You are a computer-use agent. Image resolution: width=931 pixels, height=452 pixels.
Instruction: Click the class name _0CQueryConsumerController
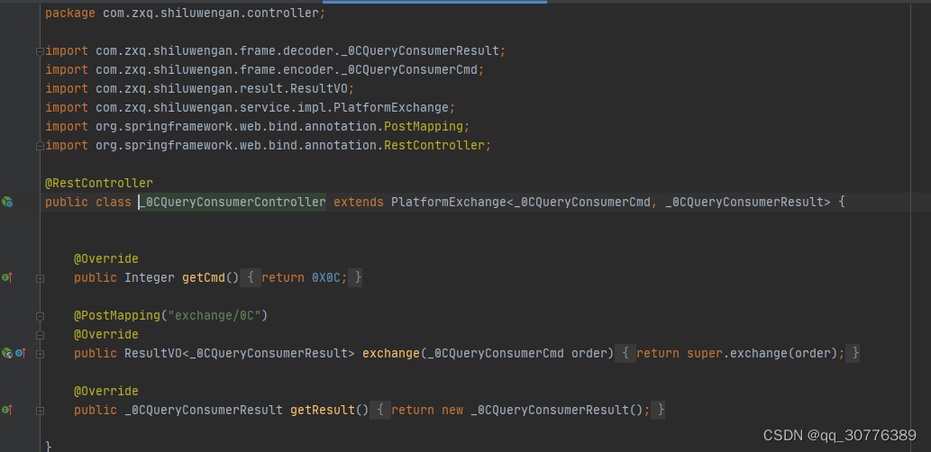tap(233, 203)
